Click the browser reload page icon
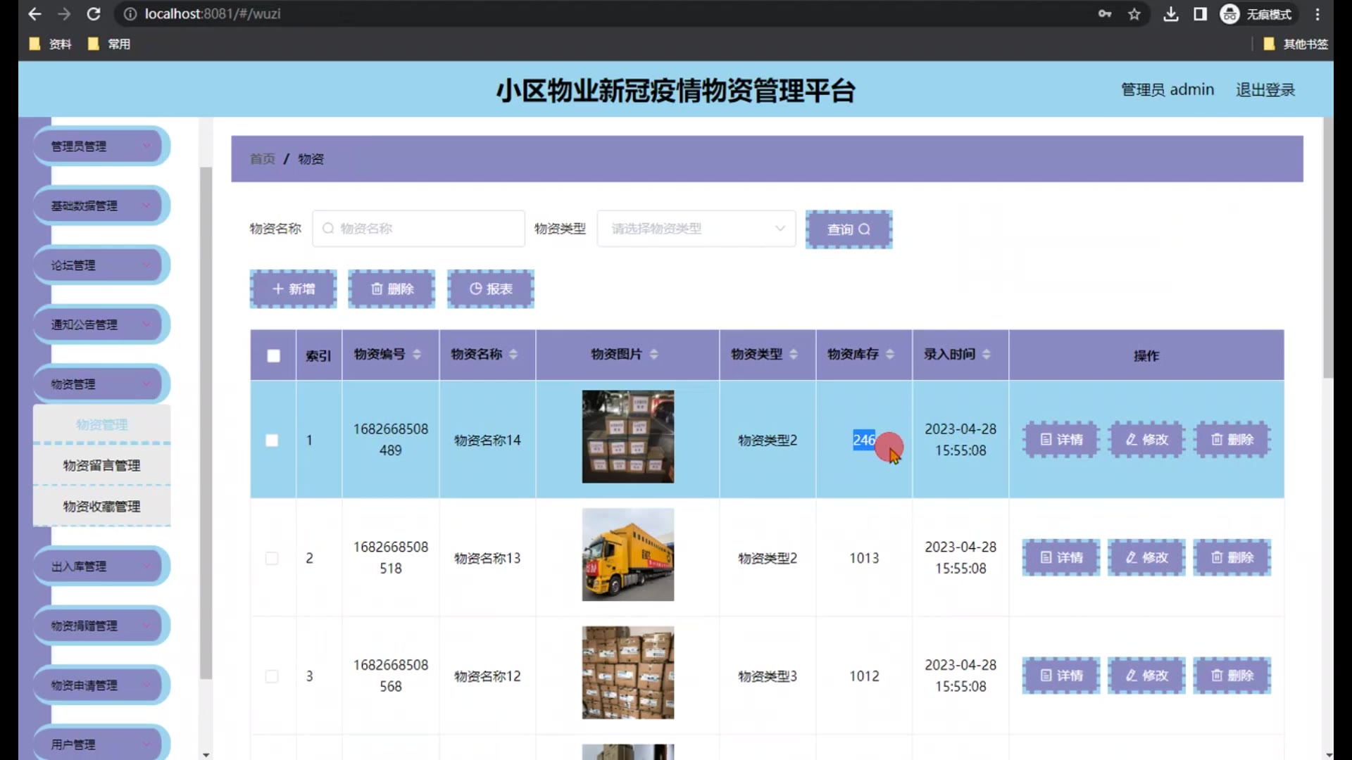This screenshot has width=1352, height=760. (94, 14)
